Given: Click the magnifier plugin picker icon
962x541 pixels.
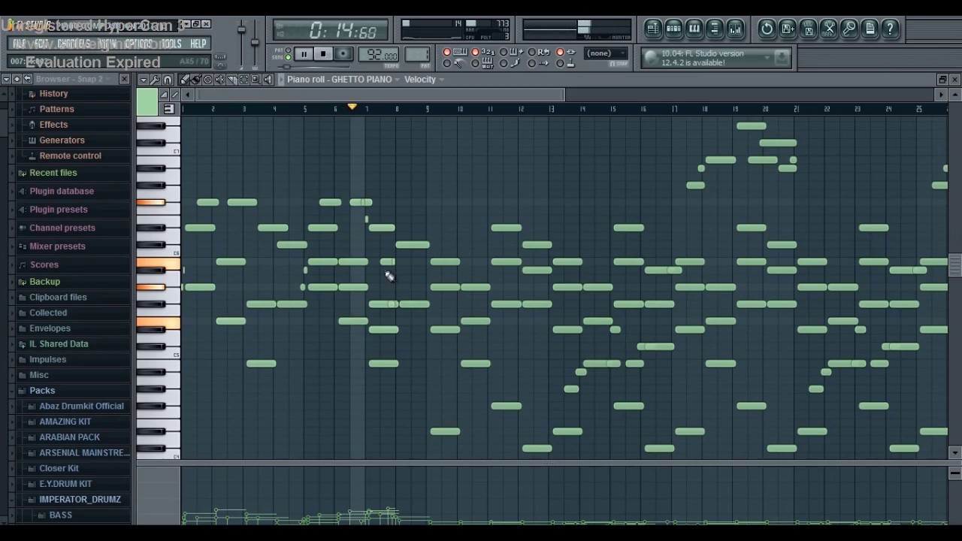Looking at the screenshot, I should click(849, 29).
